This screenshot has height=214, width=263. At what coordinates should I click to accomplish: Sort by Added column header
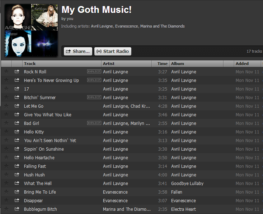(248, 64)
